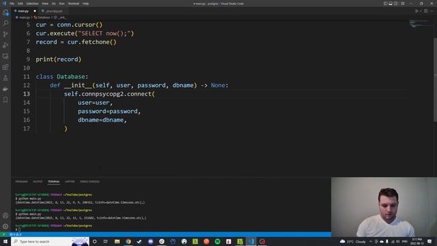Click the code minimap preview
437x246 pixels.
pos(421,23)
